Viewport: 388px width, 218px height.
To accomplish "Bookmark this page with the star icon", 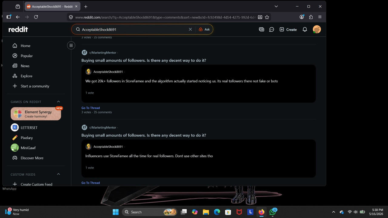I will (x=267, y=17).
